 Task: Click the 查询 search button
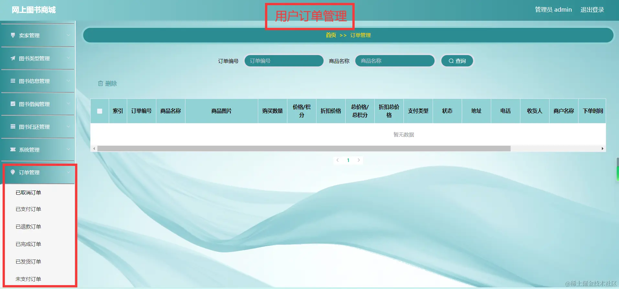tap(457, 61)
